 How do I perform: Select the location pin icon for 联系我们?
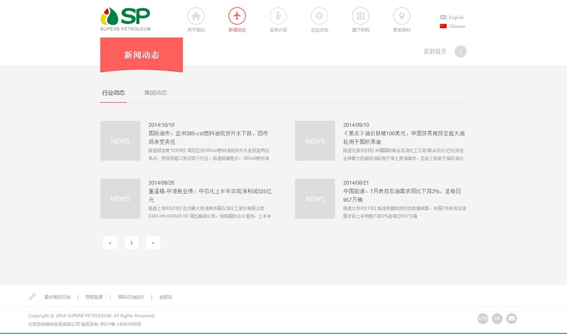[x=401, y=16]
